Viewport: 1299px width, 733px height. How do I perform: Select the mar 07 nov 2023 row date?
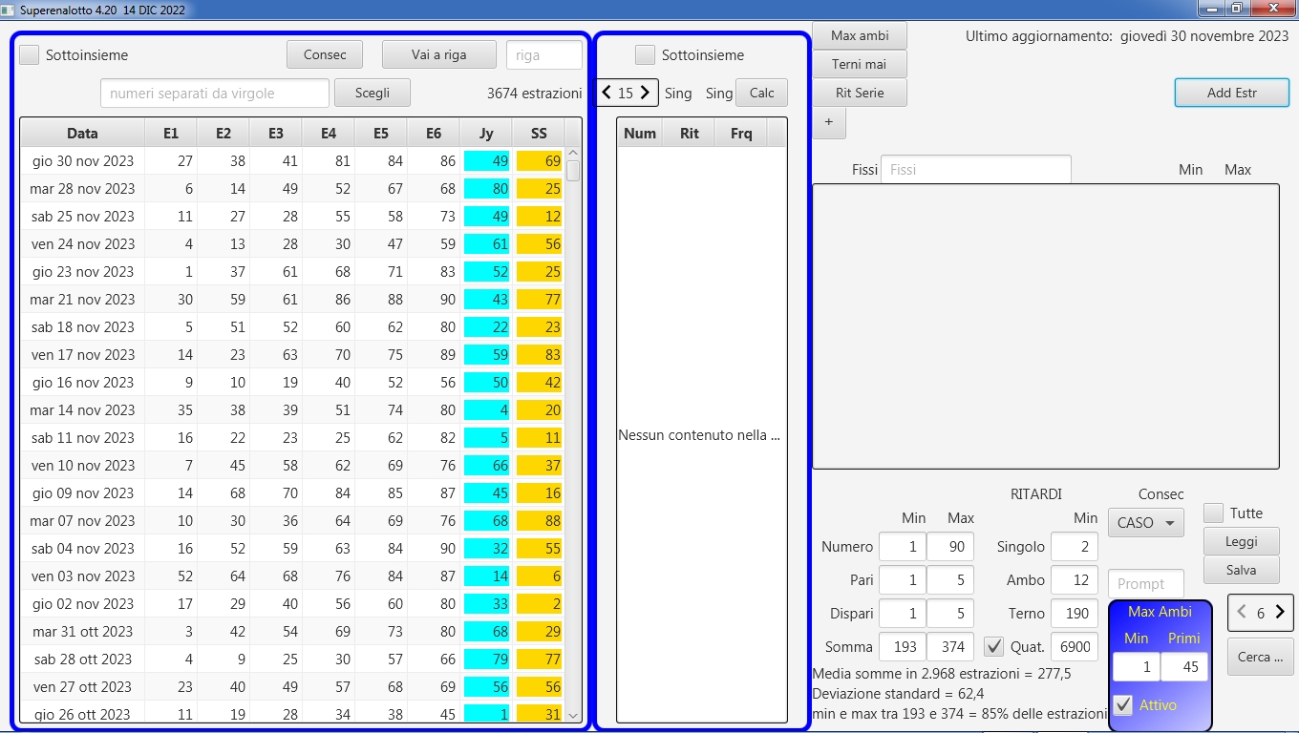pos(82,521)
